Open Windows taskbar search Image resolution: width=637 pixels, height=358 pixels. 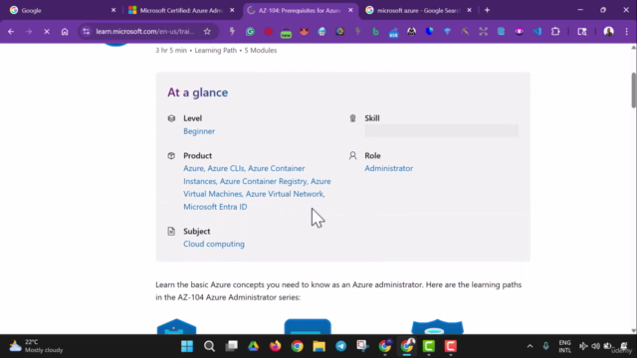tap(209, 346)
